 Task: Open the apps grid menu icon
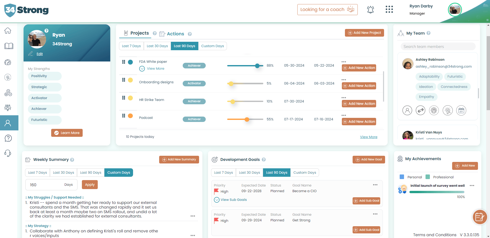click(389, 9)
